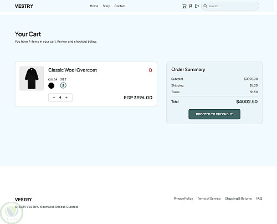Open the shopping cart icon in header
The height and width of the screenshot is (224, 277).
tap(184, 6)
